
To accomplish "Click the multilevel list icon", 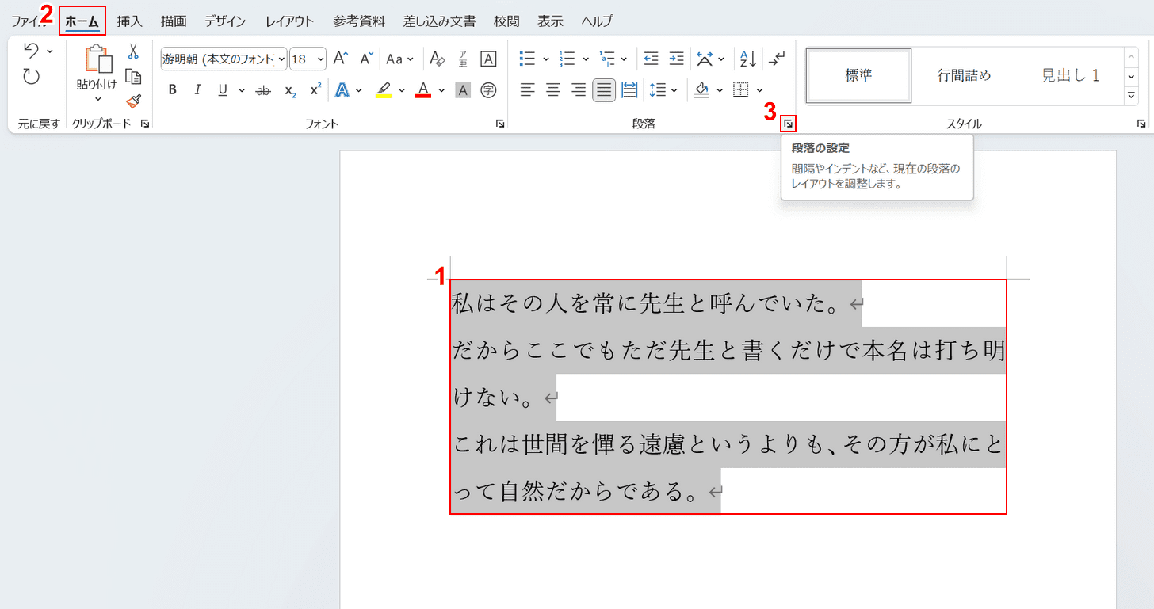I will pyautogui.click(x=606, y=59).
